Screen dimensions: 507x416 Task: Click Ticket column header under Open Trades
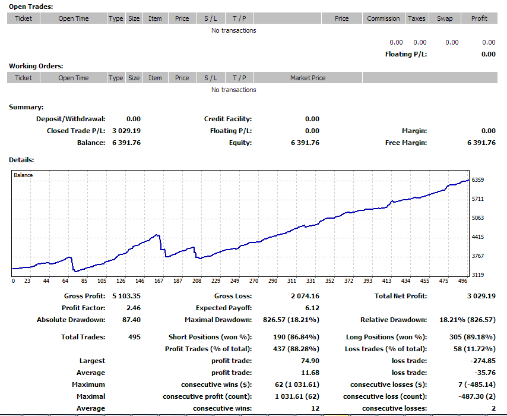click(x=24, y=18)
